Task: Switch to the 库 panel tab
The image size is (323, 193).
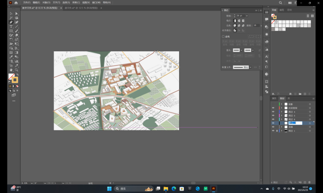Action: (289, 98)
